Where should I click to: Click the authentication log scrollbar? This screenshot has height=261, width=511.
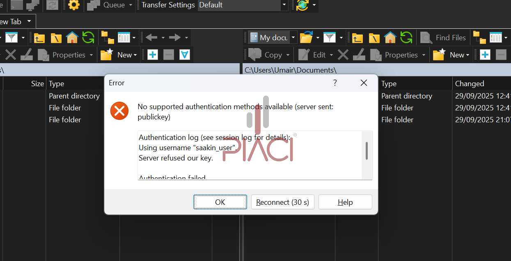pos(367,151)
